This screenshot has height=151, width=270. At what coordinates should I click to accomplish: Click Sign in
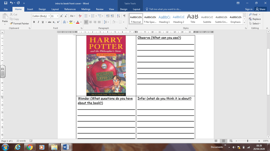tap(248, 9)
